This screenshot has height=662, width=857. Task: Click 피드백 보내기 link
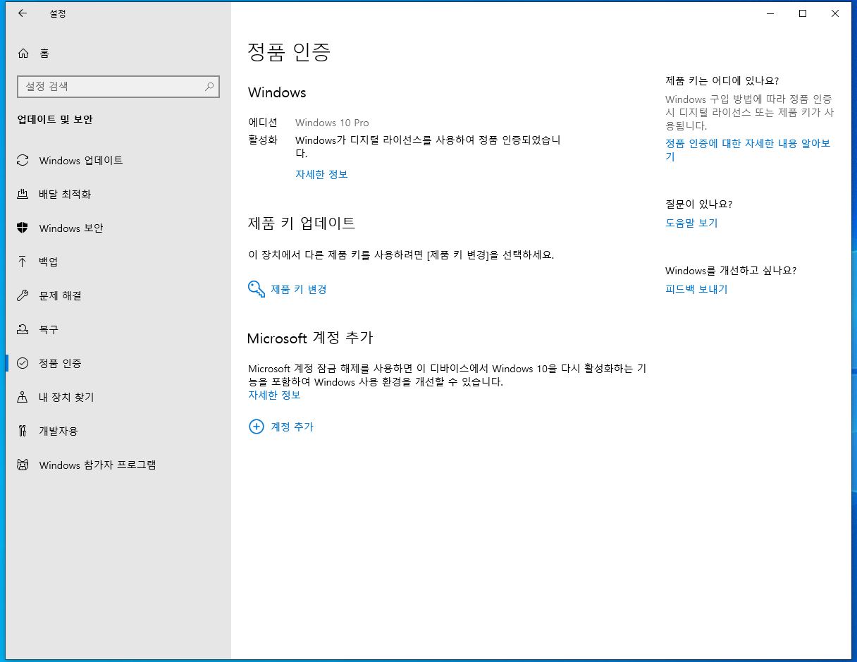click(696, 289)
